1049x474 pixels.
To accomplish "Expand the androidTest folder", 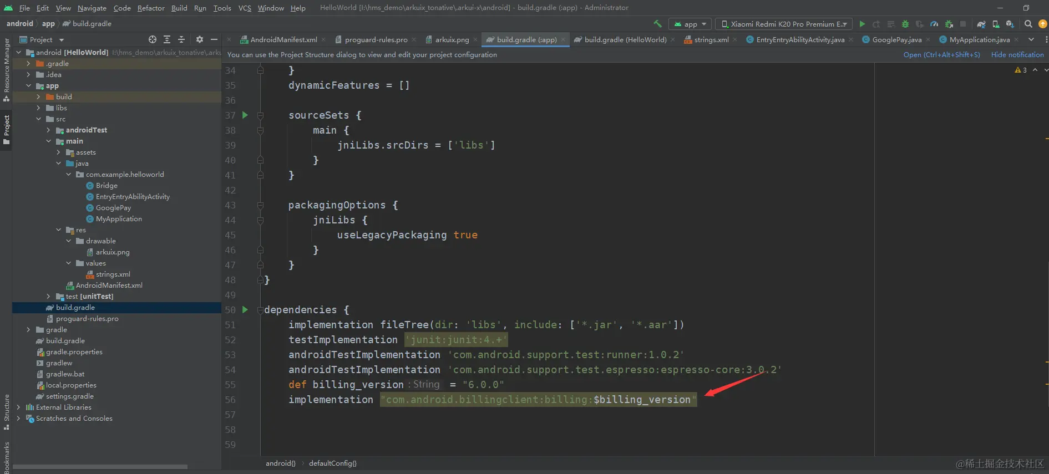I will [48, 130].
